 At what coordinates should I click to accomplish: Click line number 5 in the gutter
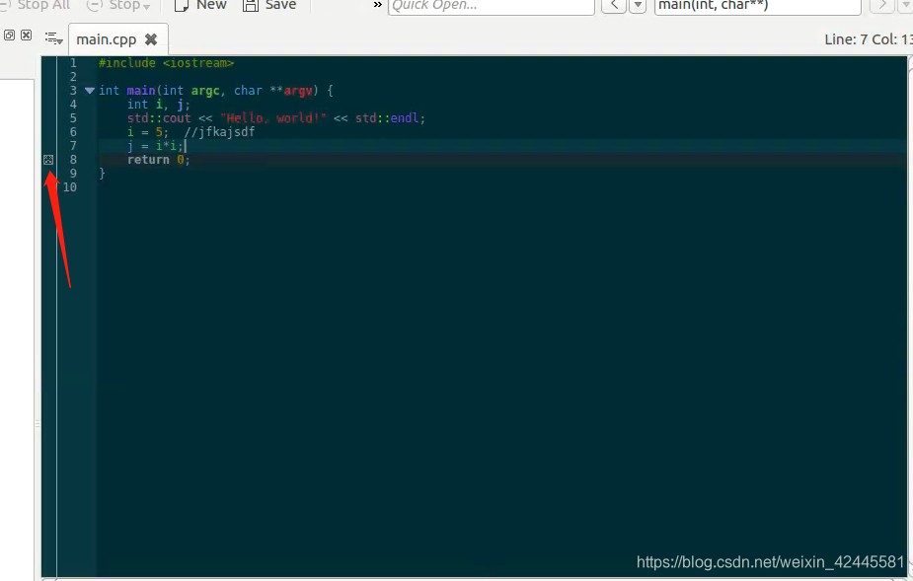(x=73, y=118)
